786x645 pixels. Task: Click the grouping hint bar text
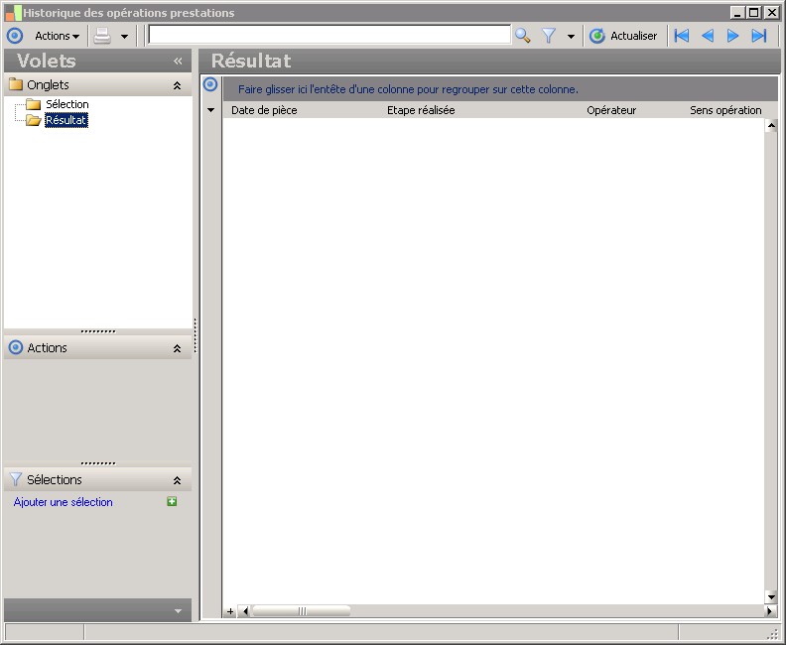coord(408,89)
